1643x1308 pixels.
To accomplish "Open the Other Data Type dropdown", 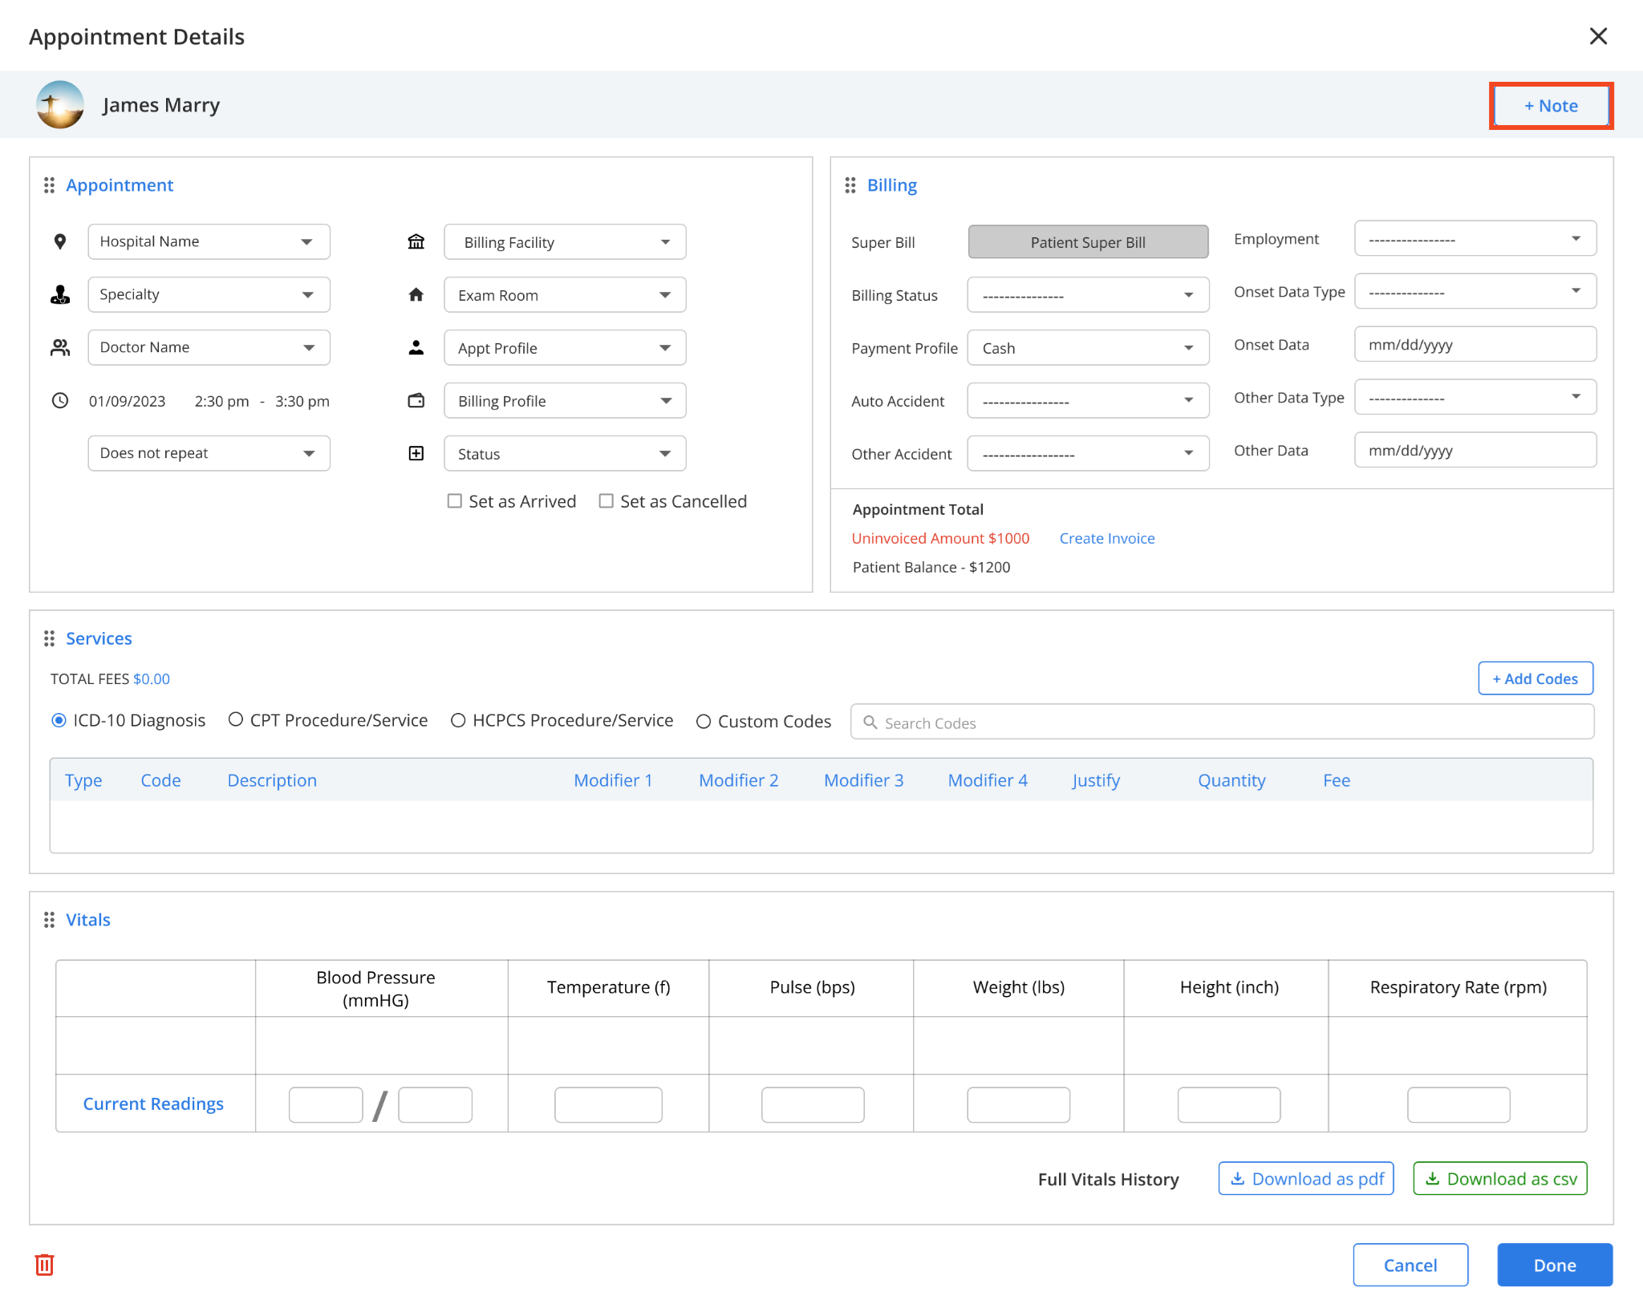I will tap(1475, 397).
